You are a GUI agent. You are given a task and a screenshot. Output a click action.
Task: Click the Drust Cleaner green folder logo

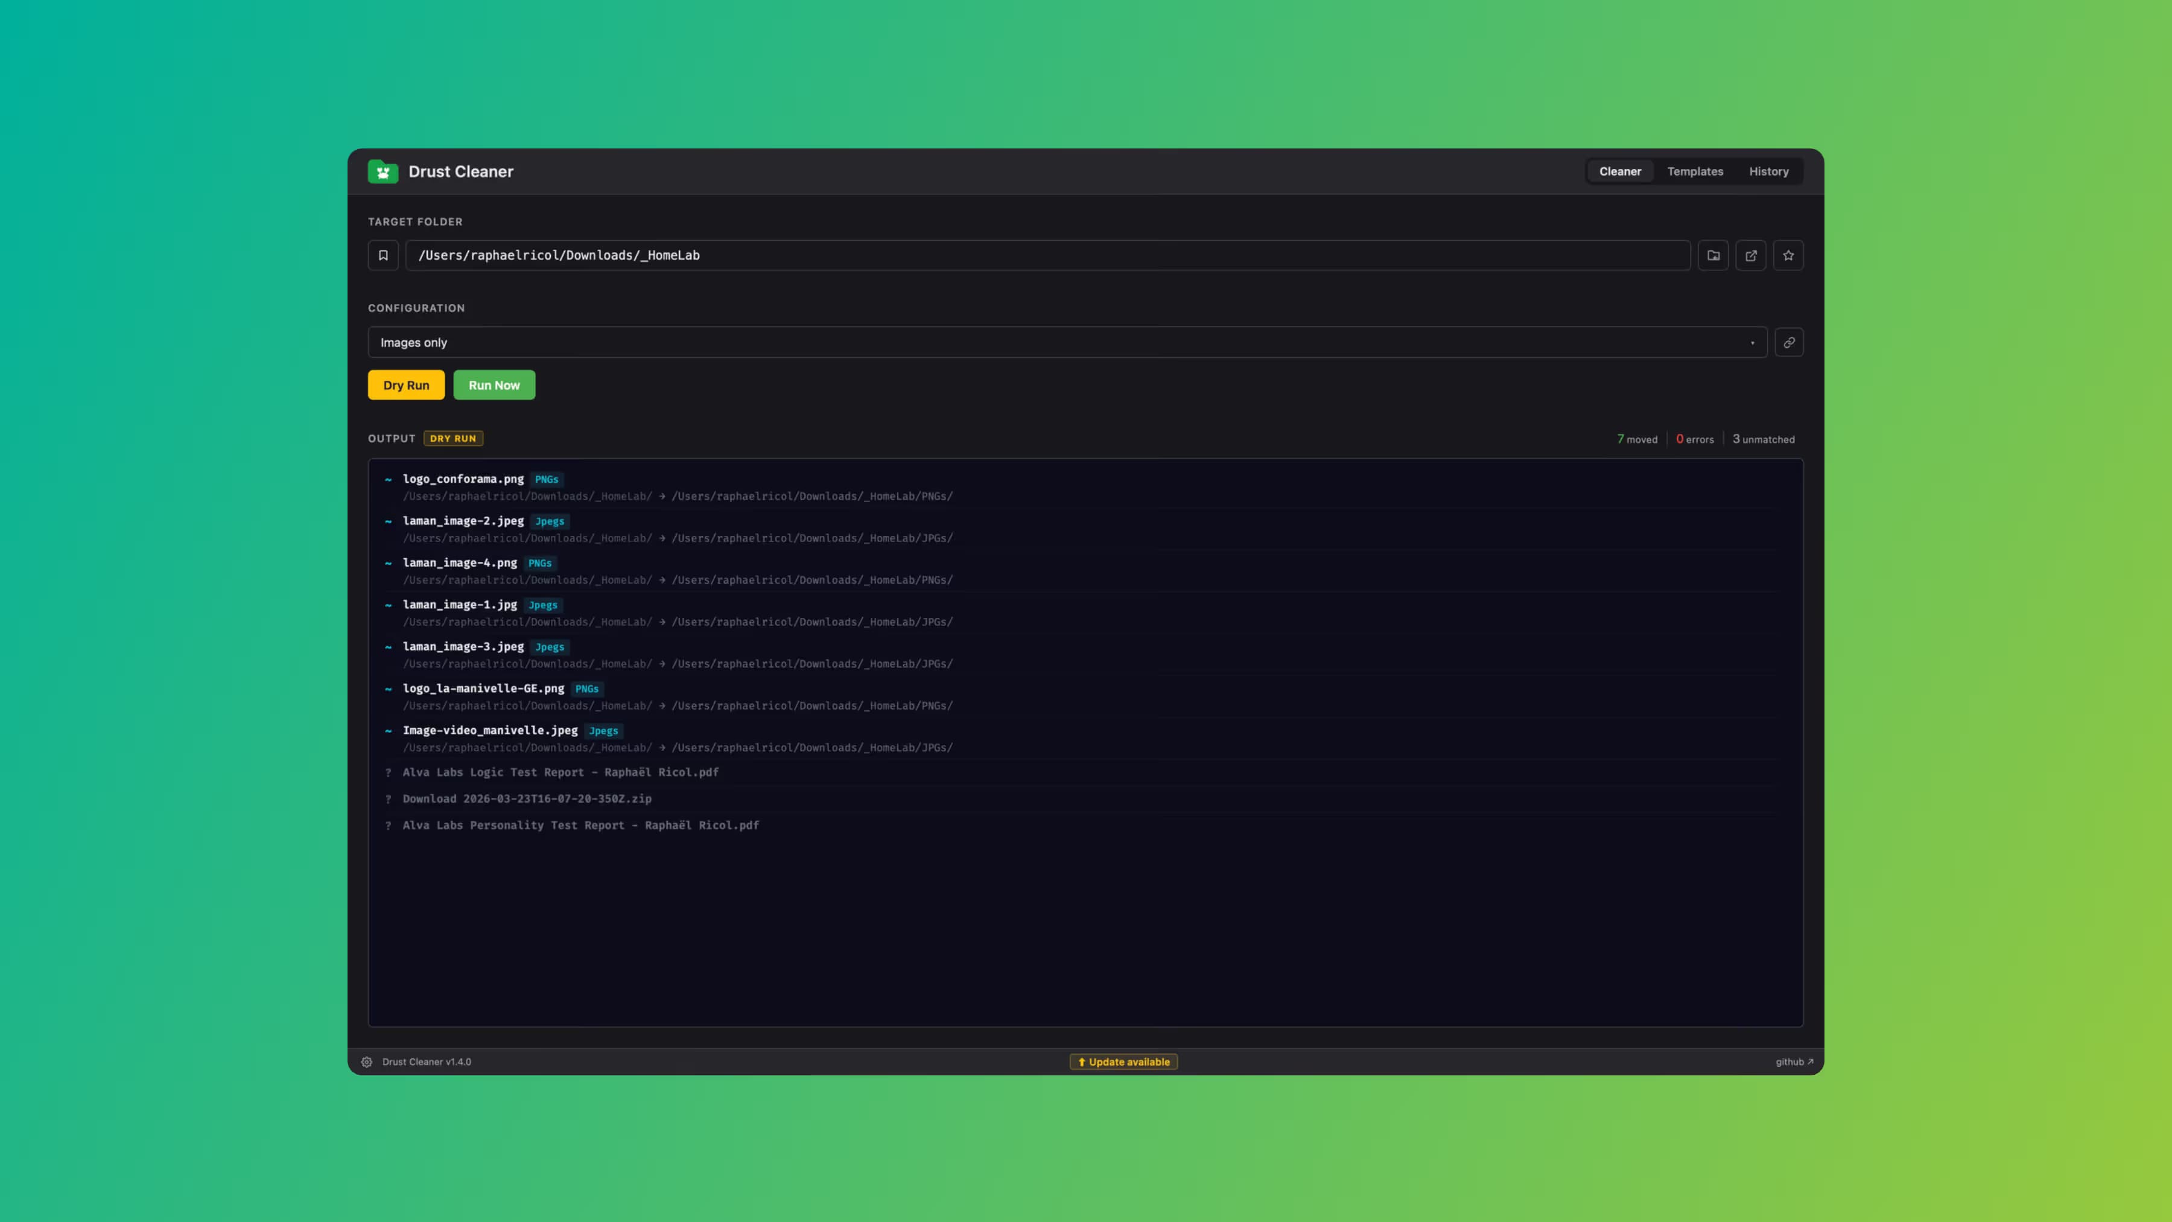click(x=384, y=171)
